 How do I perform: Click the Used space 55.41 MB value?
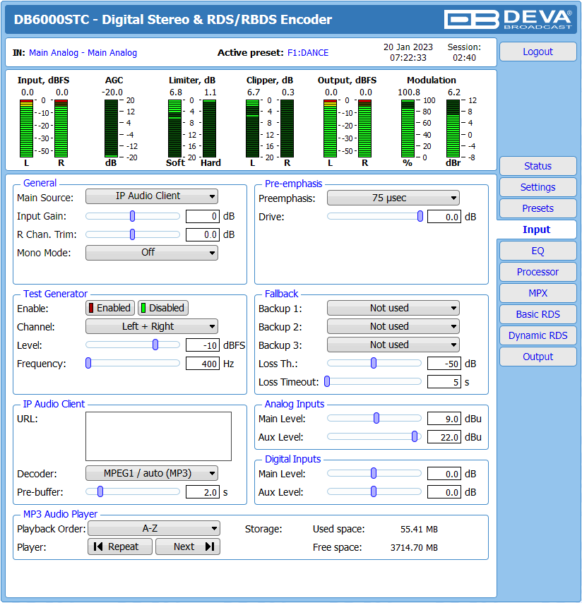419,529
